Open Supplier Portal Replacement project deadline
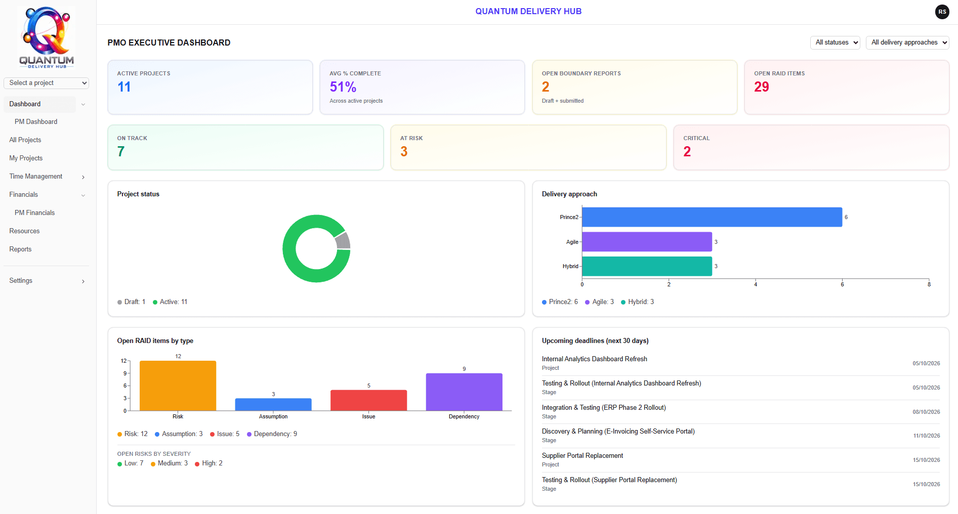The width and height of the screenshot is (958, 514). tap(741, 460)
